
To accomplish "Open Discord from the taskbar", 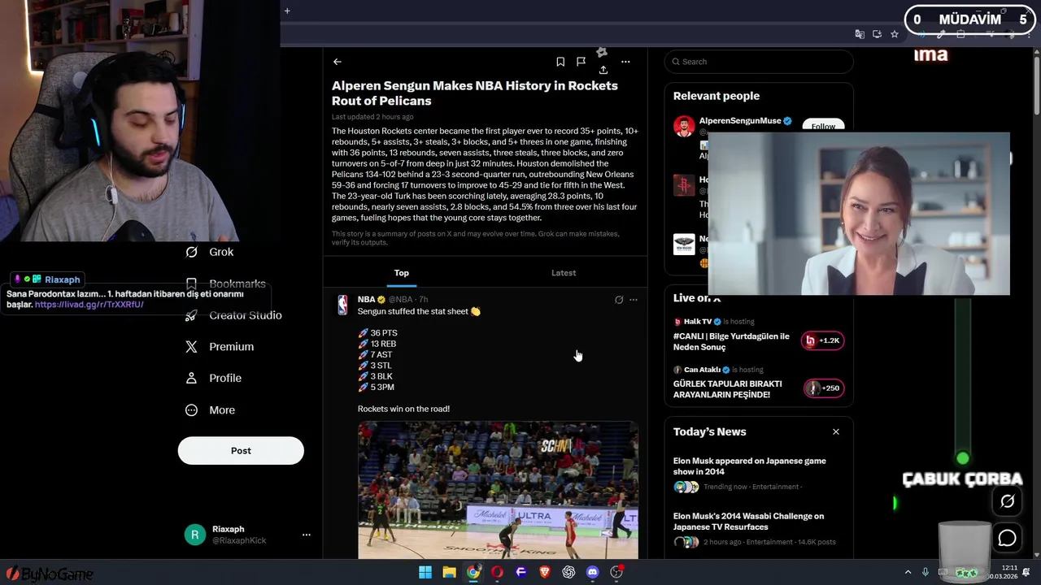I will pos(592,572).
